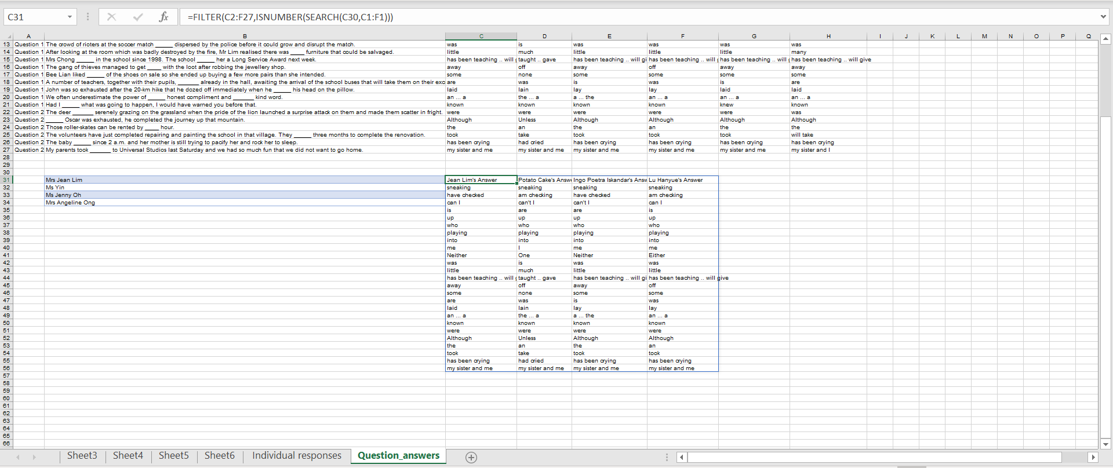Image resolution: width=1113 pixels, height=468 pixels.
Task: Go to the Individual responses sheet
Action: [297, 456]
